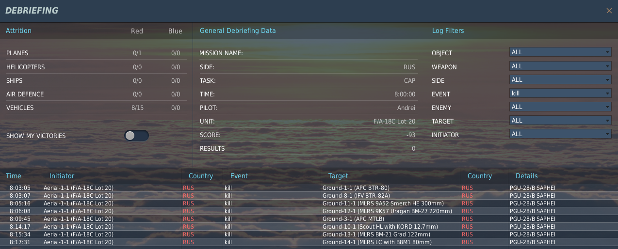Open the EVENT dropdown set to kill
618x249 pixels.
point(560,93)
